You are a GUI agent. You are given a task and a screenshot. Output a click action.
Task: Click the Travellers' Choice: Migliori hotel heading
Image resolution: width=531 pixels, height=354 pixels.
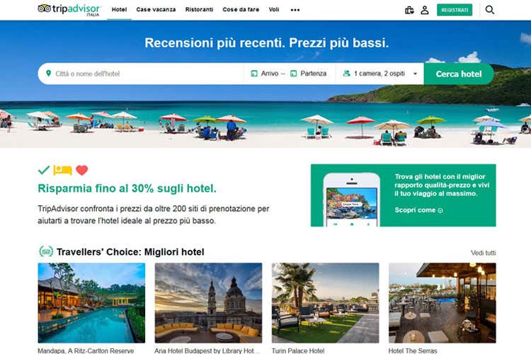(x=130, y=252)
